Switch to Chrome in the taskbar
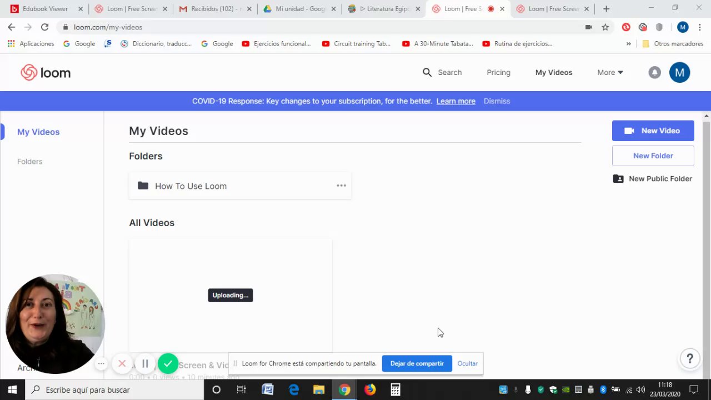Image resolution: width=711 pixels, height=400 pixels. (344, 389)
